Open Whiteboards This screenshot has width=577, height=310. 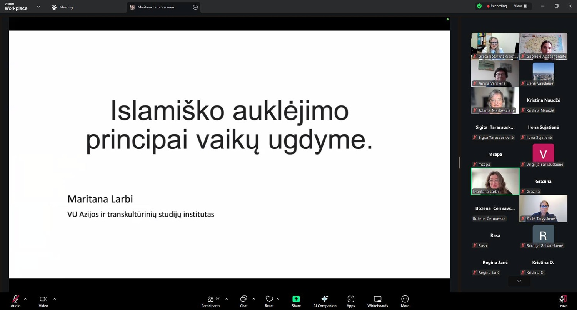[x=377, y=301]
